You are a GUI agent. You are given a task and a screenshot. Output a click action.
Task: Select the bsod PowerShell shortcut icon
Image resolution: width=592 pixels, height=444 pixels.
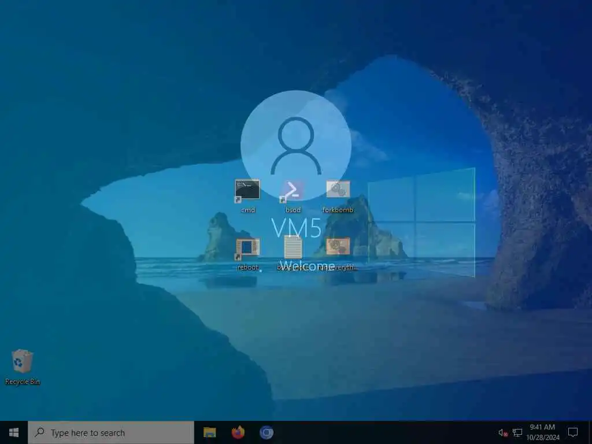[293, 191]
